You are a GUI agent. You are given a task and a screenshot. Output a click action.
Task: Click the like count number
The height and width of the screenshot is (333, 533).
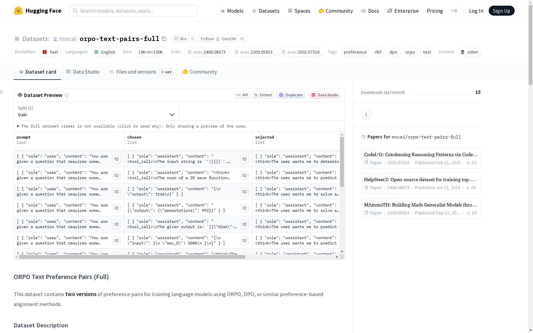coord(193,39)
